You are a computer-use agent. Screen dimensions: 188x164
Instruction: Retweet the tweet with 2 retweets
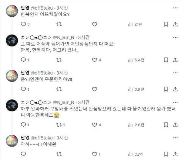(x=59, y=125)
